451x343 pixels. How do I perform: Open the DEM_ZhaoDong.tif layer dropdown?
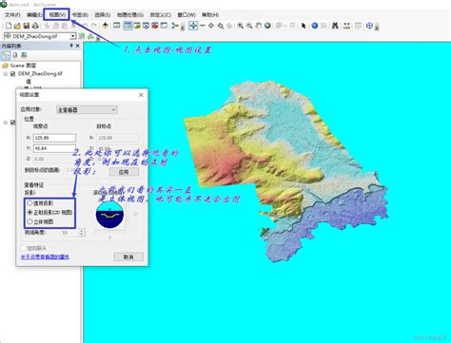(x=73, y=36)
